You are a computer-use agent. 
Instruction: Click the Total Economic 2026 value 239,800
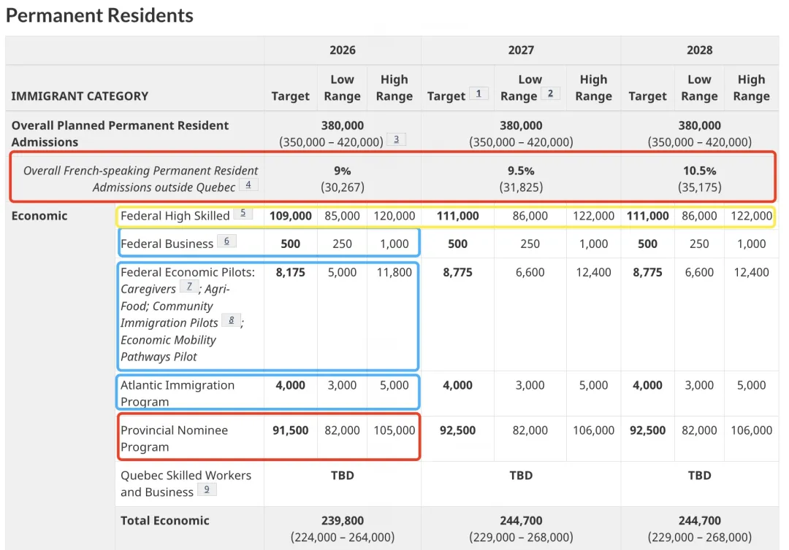pos(342,521)
